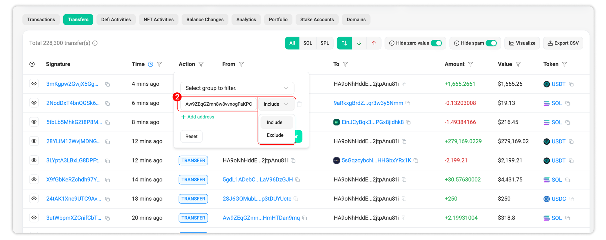Click the address input field Aw9ZEqGZmn8w8vvnogFaKPC
The image size is (606, 240).
[218, 104]
